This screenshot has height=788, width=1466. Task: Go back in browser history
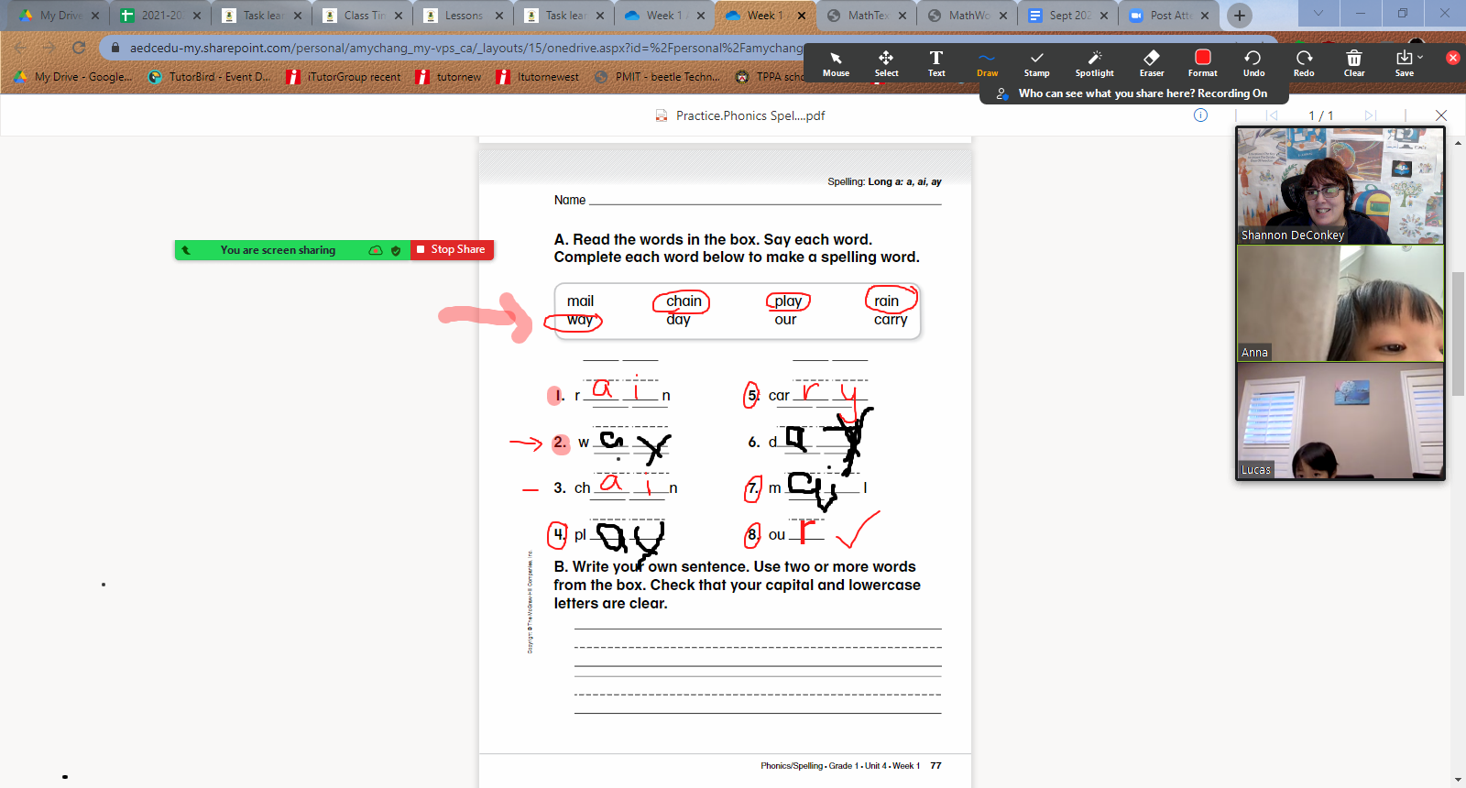coord(20,48)
